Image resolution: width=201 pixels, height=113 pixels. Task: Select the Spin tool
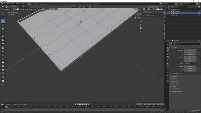[x=3, y=66]
